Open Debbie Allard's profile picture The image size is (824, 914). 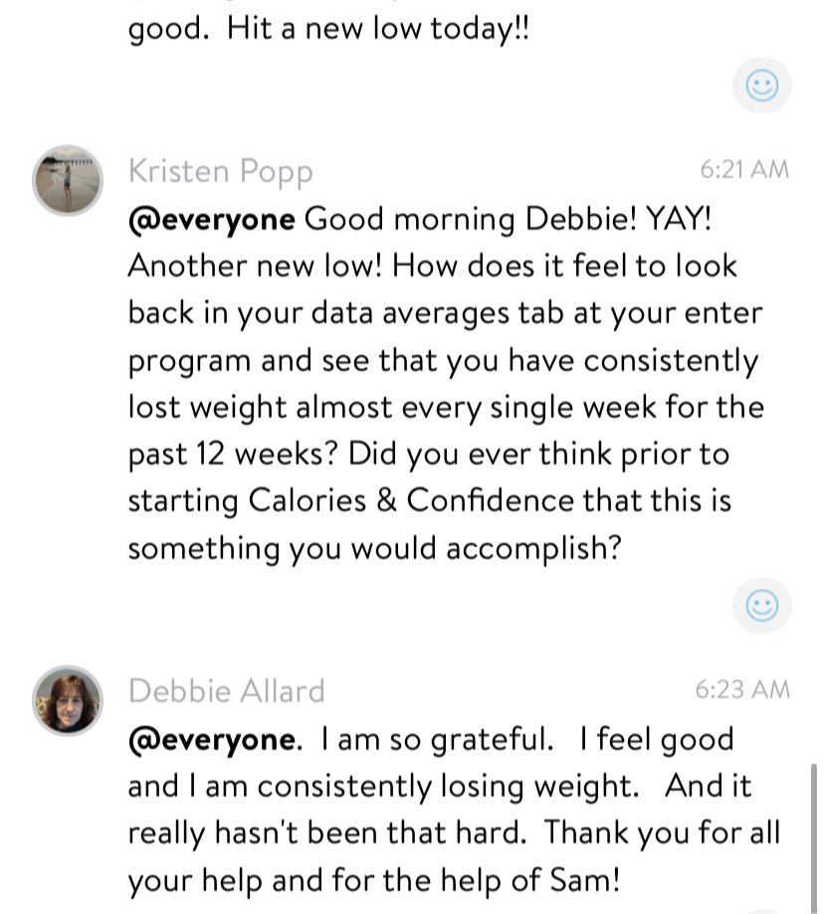68,700
